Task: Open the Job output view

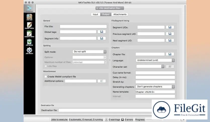Action: (29, 51)
